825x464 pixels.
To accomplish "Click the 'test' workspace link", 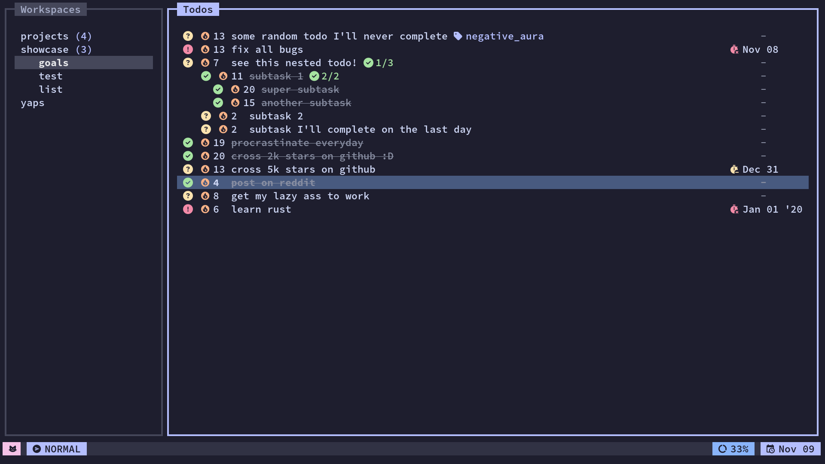I will click(50, 76).
